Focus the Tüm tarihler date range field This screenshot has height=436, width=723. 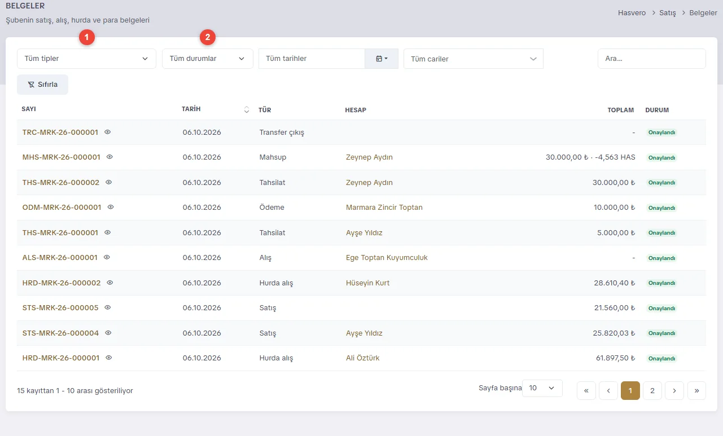[x=312, y=59]
